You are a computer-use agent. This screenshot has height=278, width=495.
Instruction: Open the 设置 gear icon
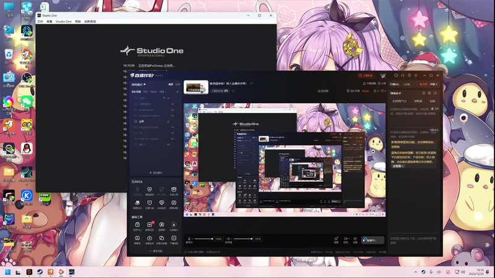355,239
